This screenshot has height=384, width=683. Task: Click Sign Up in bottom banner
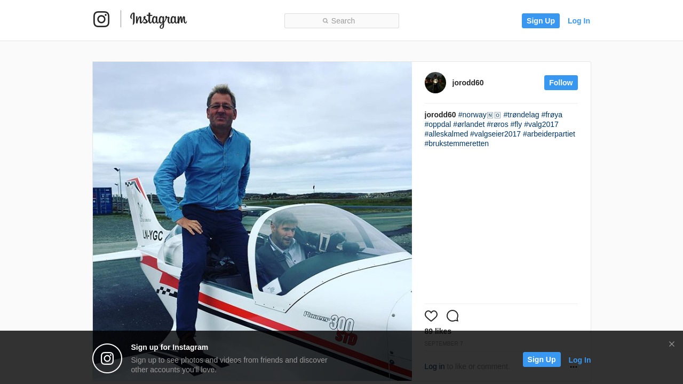click(x=542, y=359)
